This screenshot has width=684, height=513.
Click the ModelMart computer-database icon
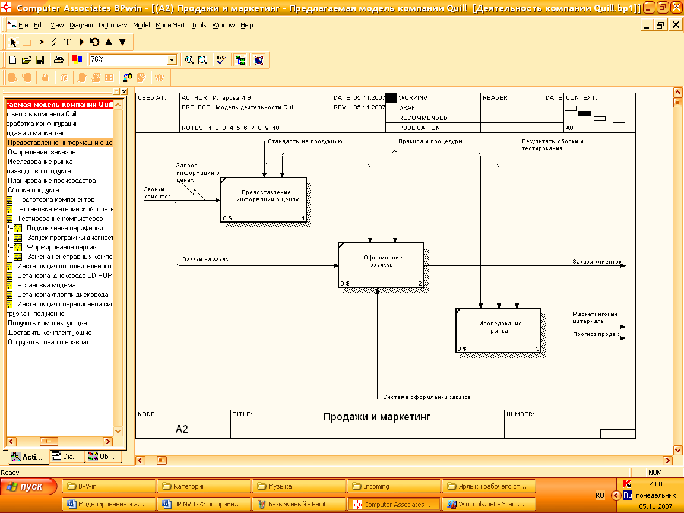pos(127,78)
